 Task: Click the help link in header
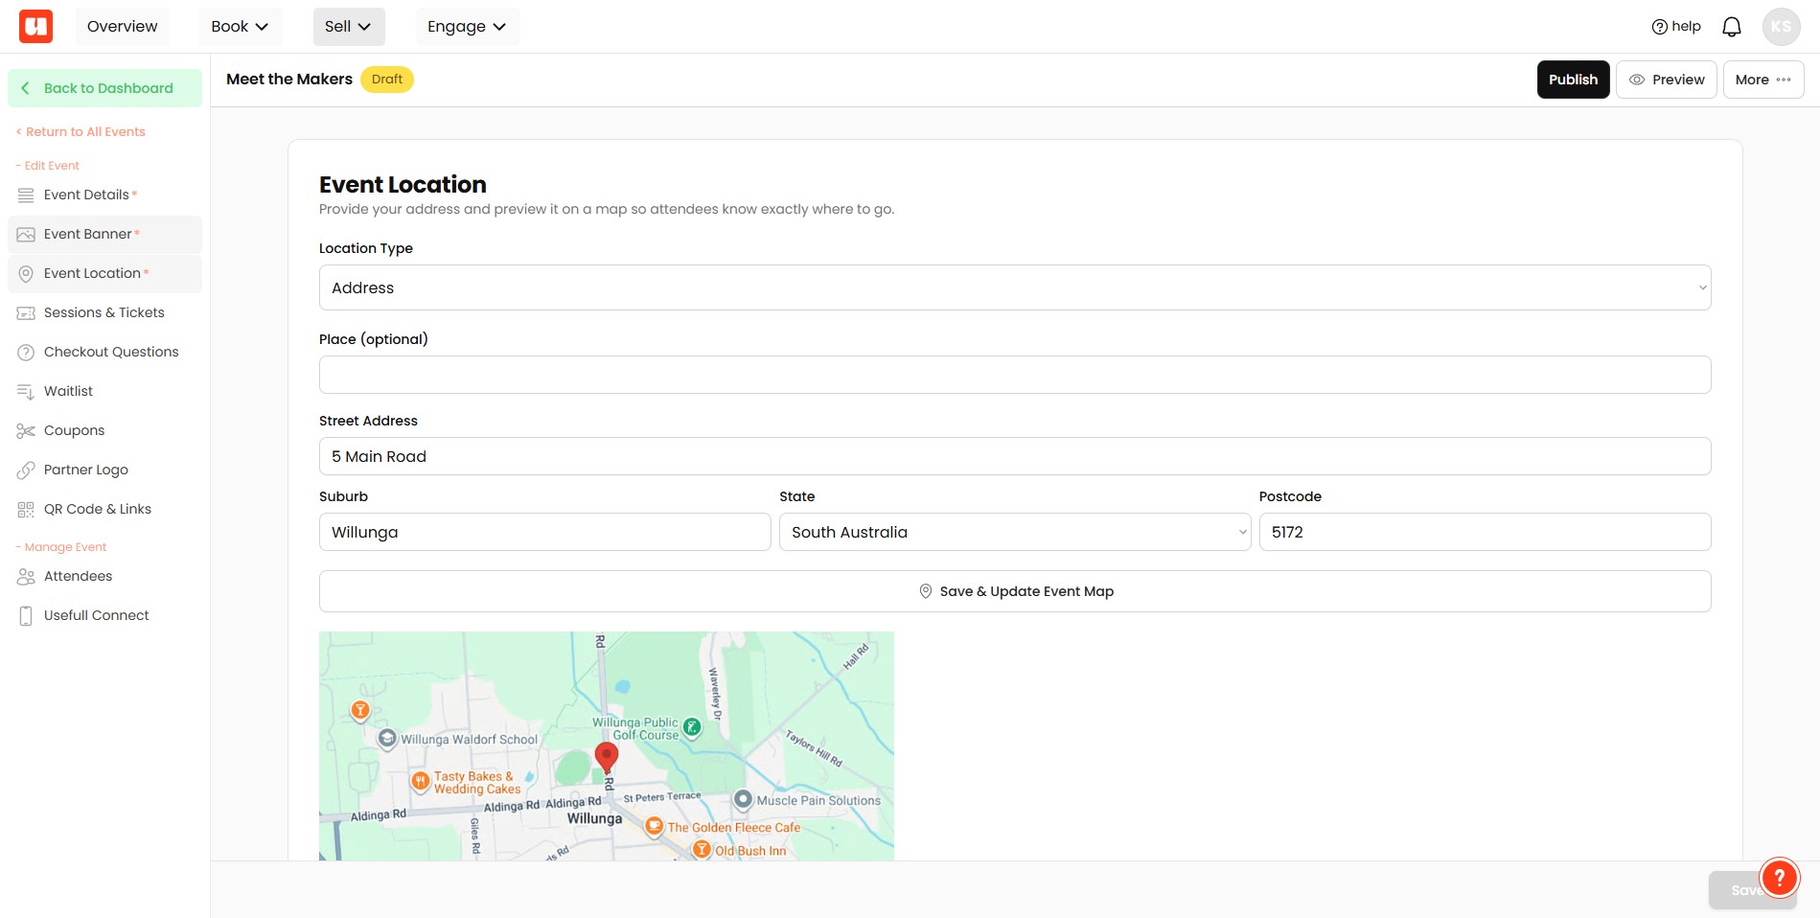[1676, 27]
